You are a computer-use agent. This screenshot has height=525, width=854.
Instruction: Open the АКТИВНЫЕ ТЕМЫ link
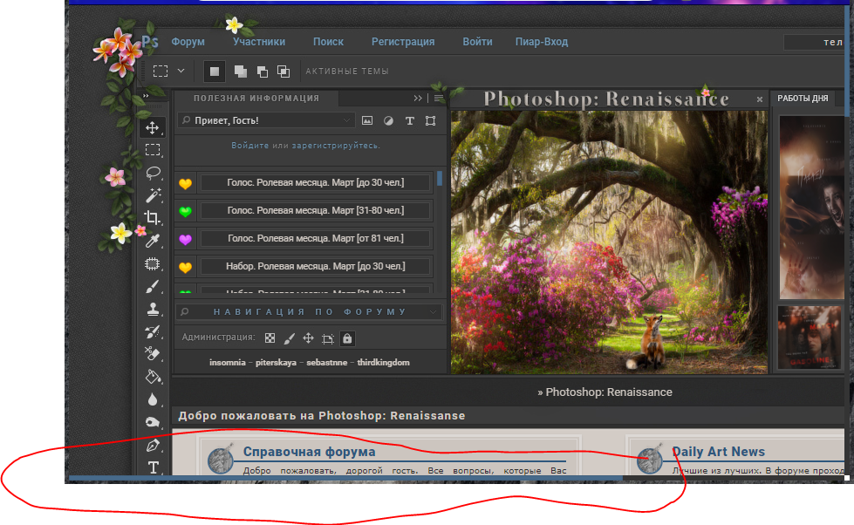coord(347,72)
